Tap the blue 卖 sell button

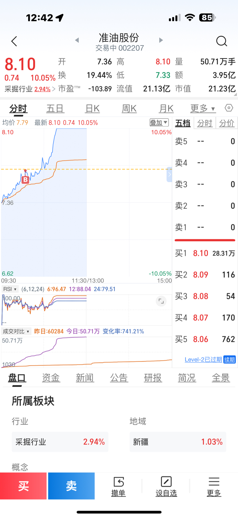[71, 486]
